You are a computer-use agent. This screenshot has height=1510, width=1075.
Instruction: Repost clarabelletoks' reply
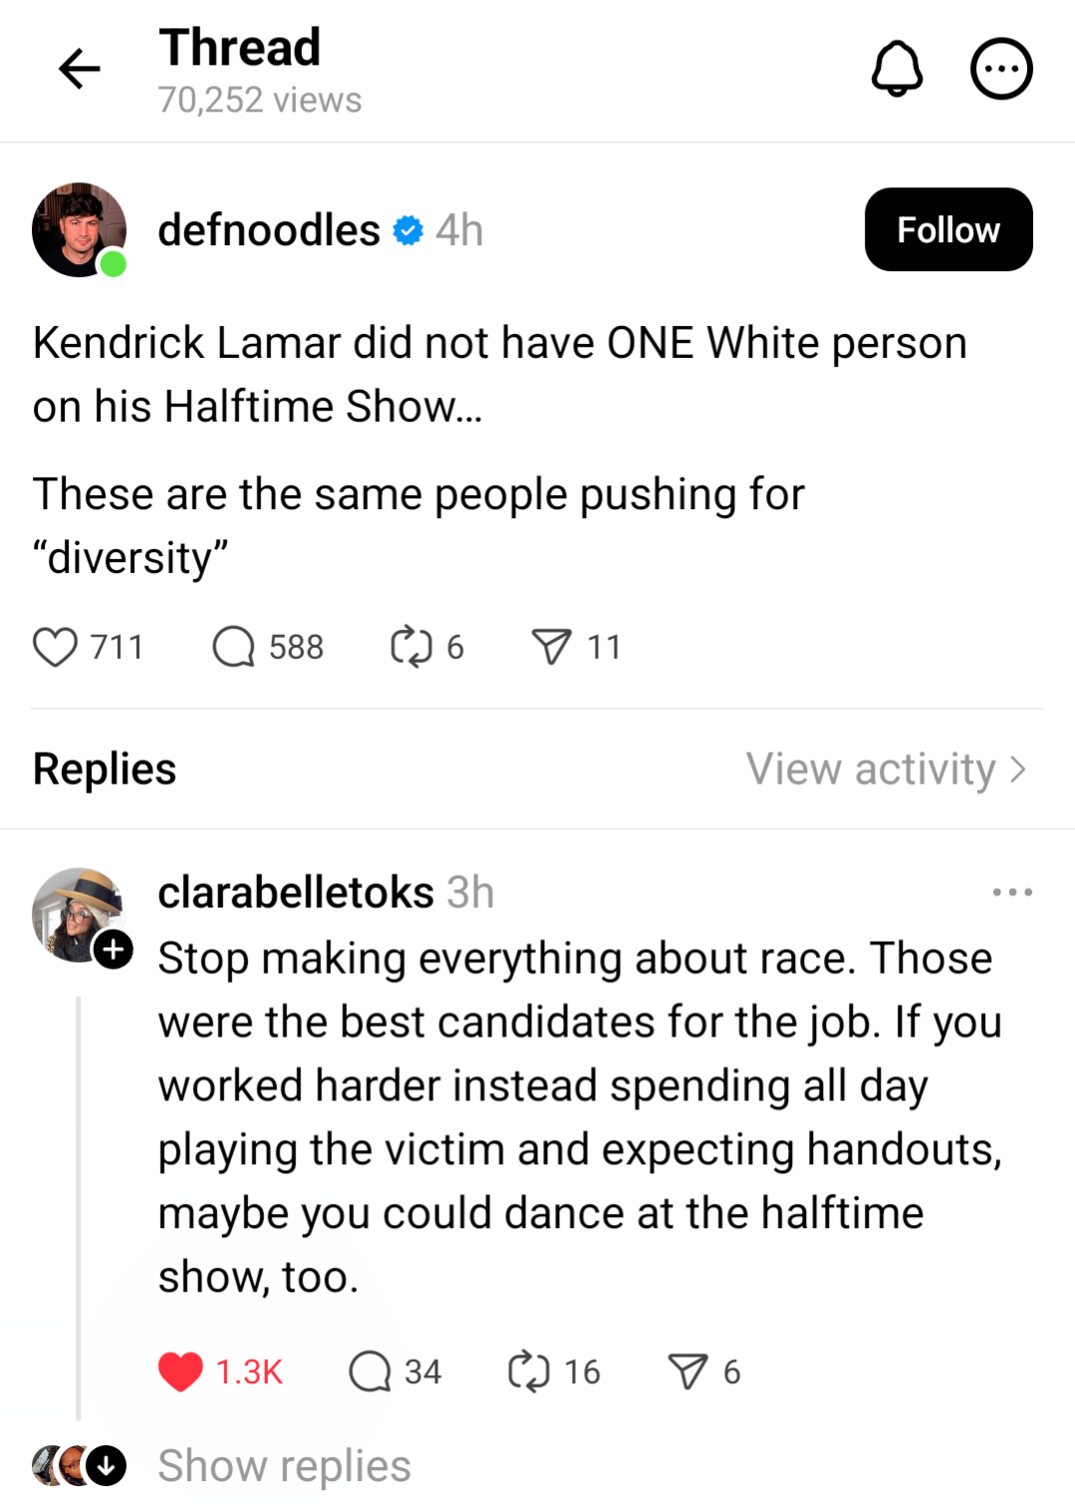point(528,1371)
